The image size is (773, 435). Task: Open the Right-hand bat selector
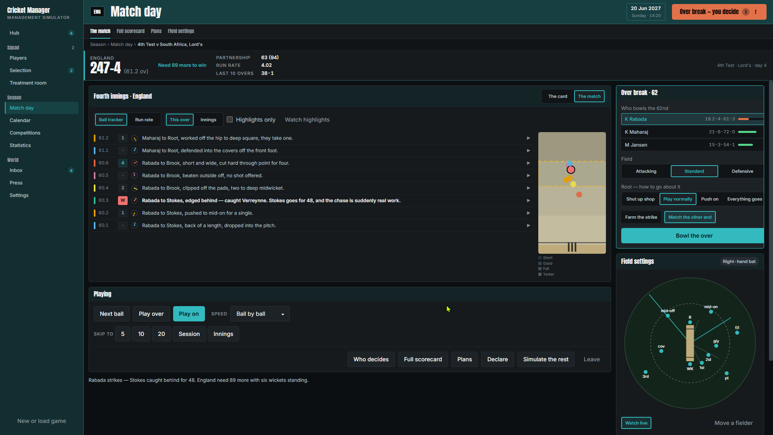739,261
